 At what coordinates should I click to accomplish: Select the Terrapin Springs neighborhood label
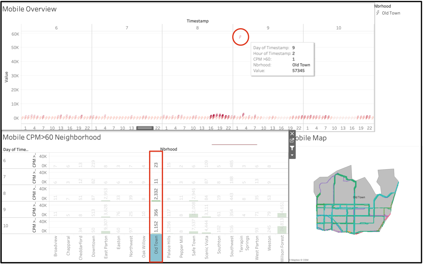(x=244, y=244)
